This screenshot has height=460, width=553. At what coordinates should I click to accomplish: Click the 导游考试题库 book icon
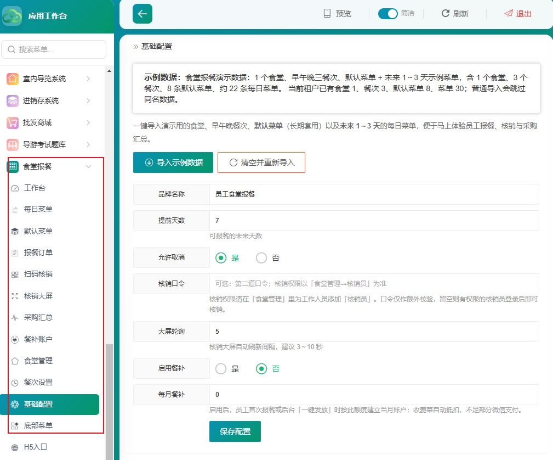[13, 144]
